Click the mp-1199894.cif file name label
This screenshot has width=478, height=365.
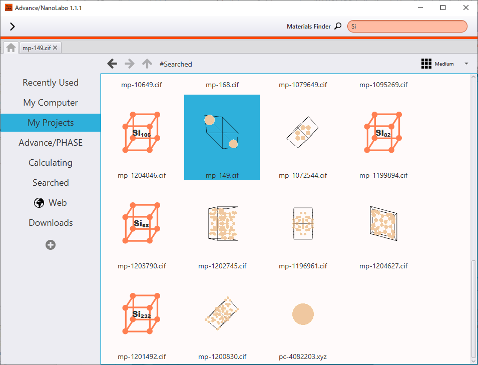pyautogui.click(x=383, y=175)
